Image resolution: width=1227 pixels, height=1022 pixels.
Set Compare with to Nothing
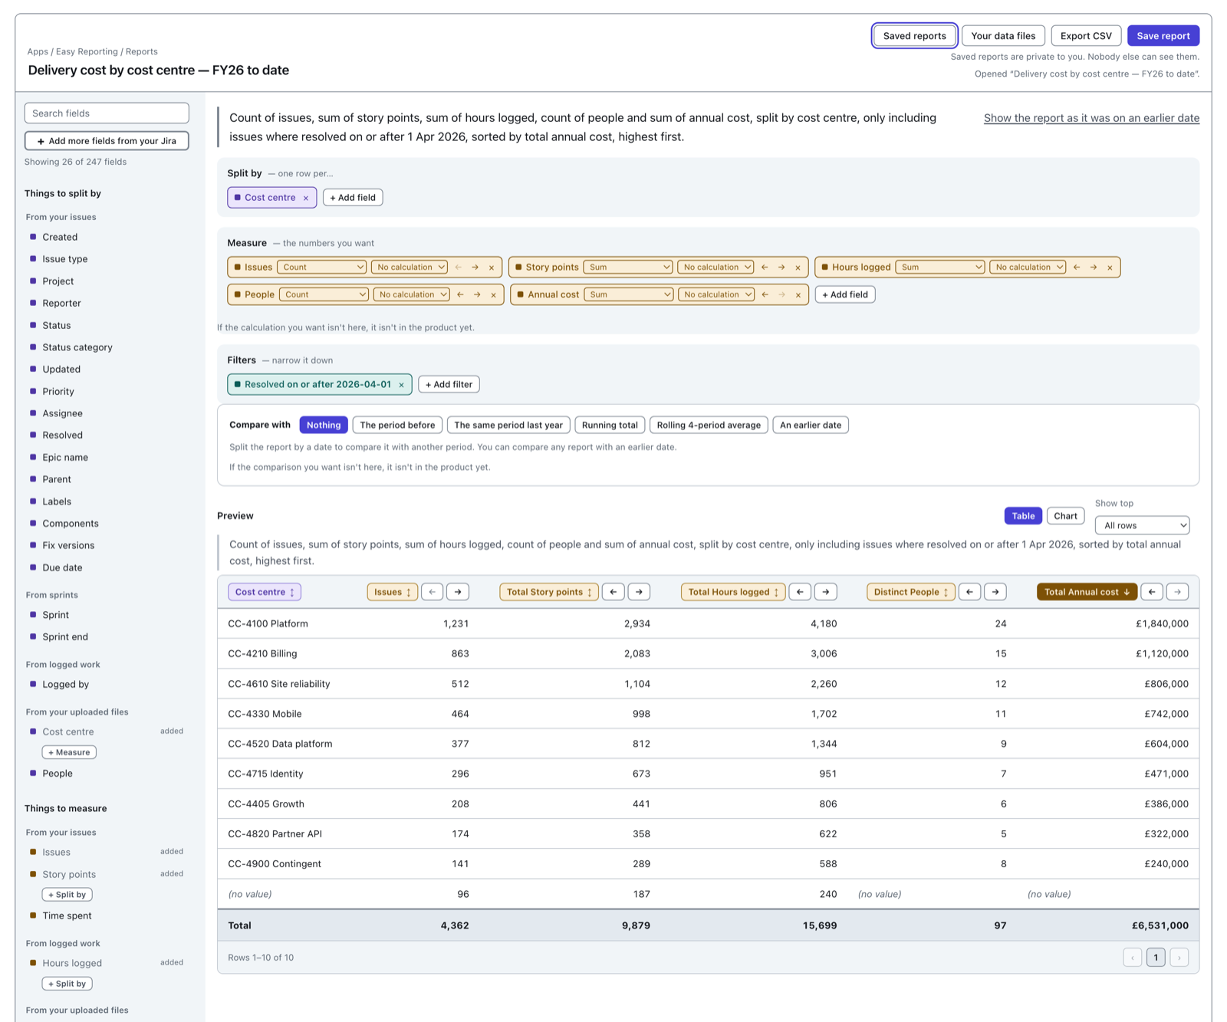[x=324, y=426]
